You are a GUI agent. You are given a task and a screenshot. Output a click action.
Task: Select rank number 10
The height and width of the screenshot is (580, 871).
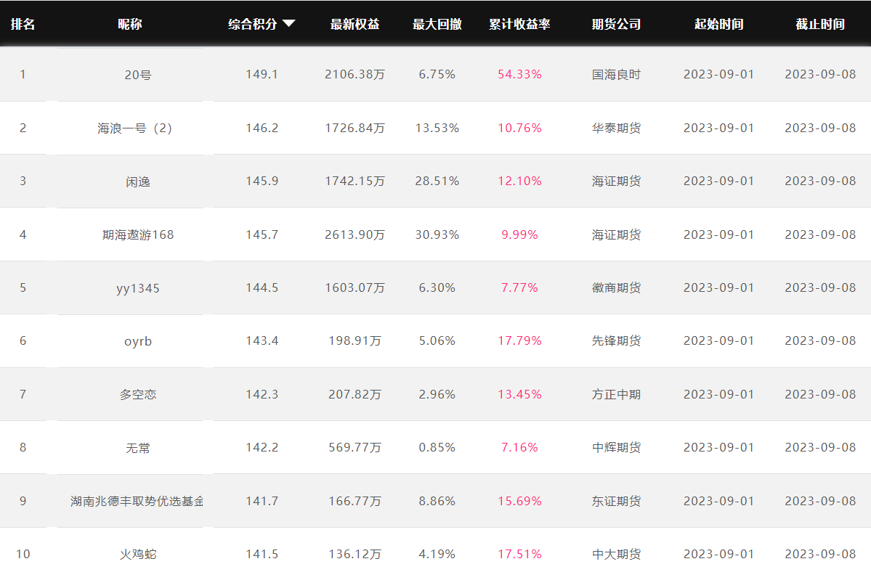click(23, 554)
